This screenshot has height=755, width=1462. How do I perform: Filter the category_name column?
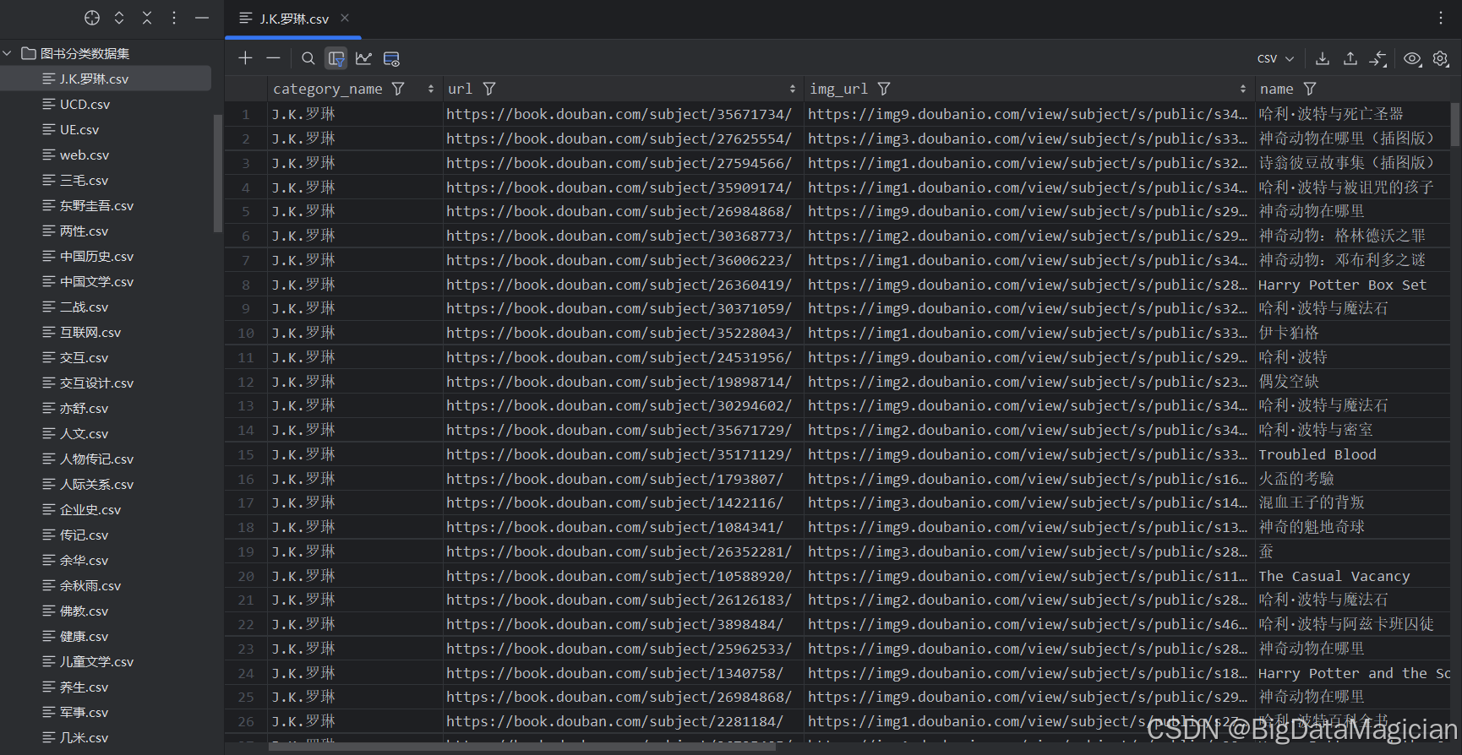(398, 89)
